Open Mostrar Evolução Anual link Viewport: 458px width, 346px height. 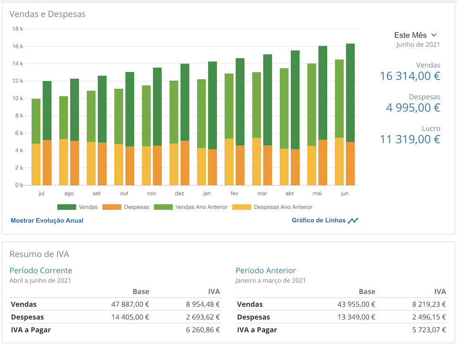(47, 221)
